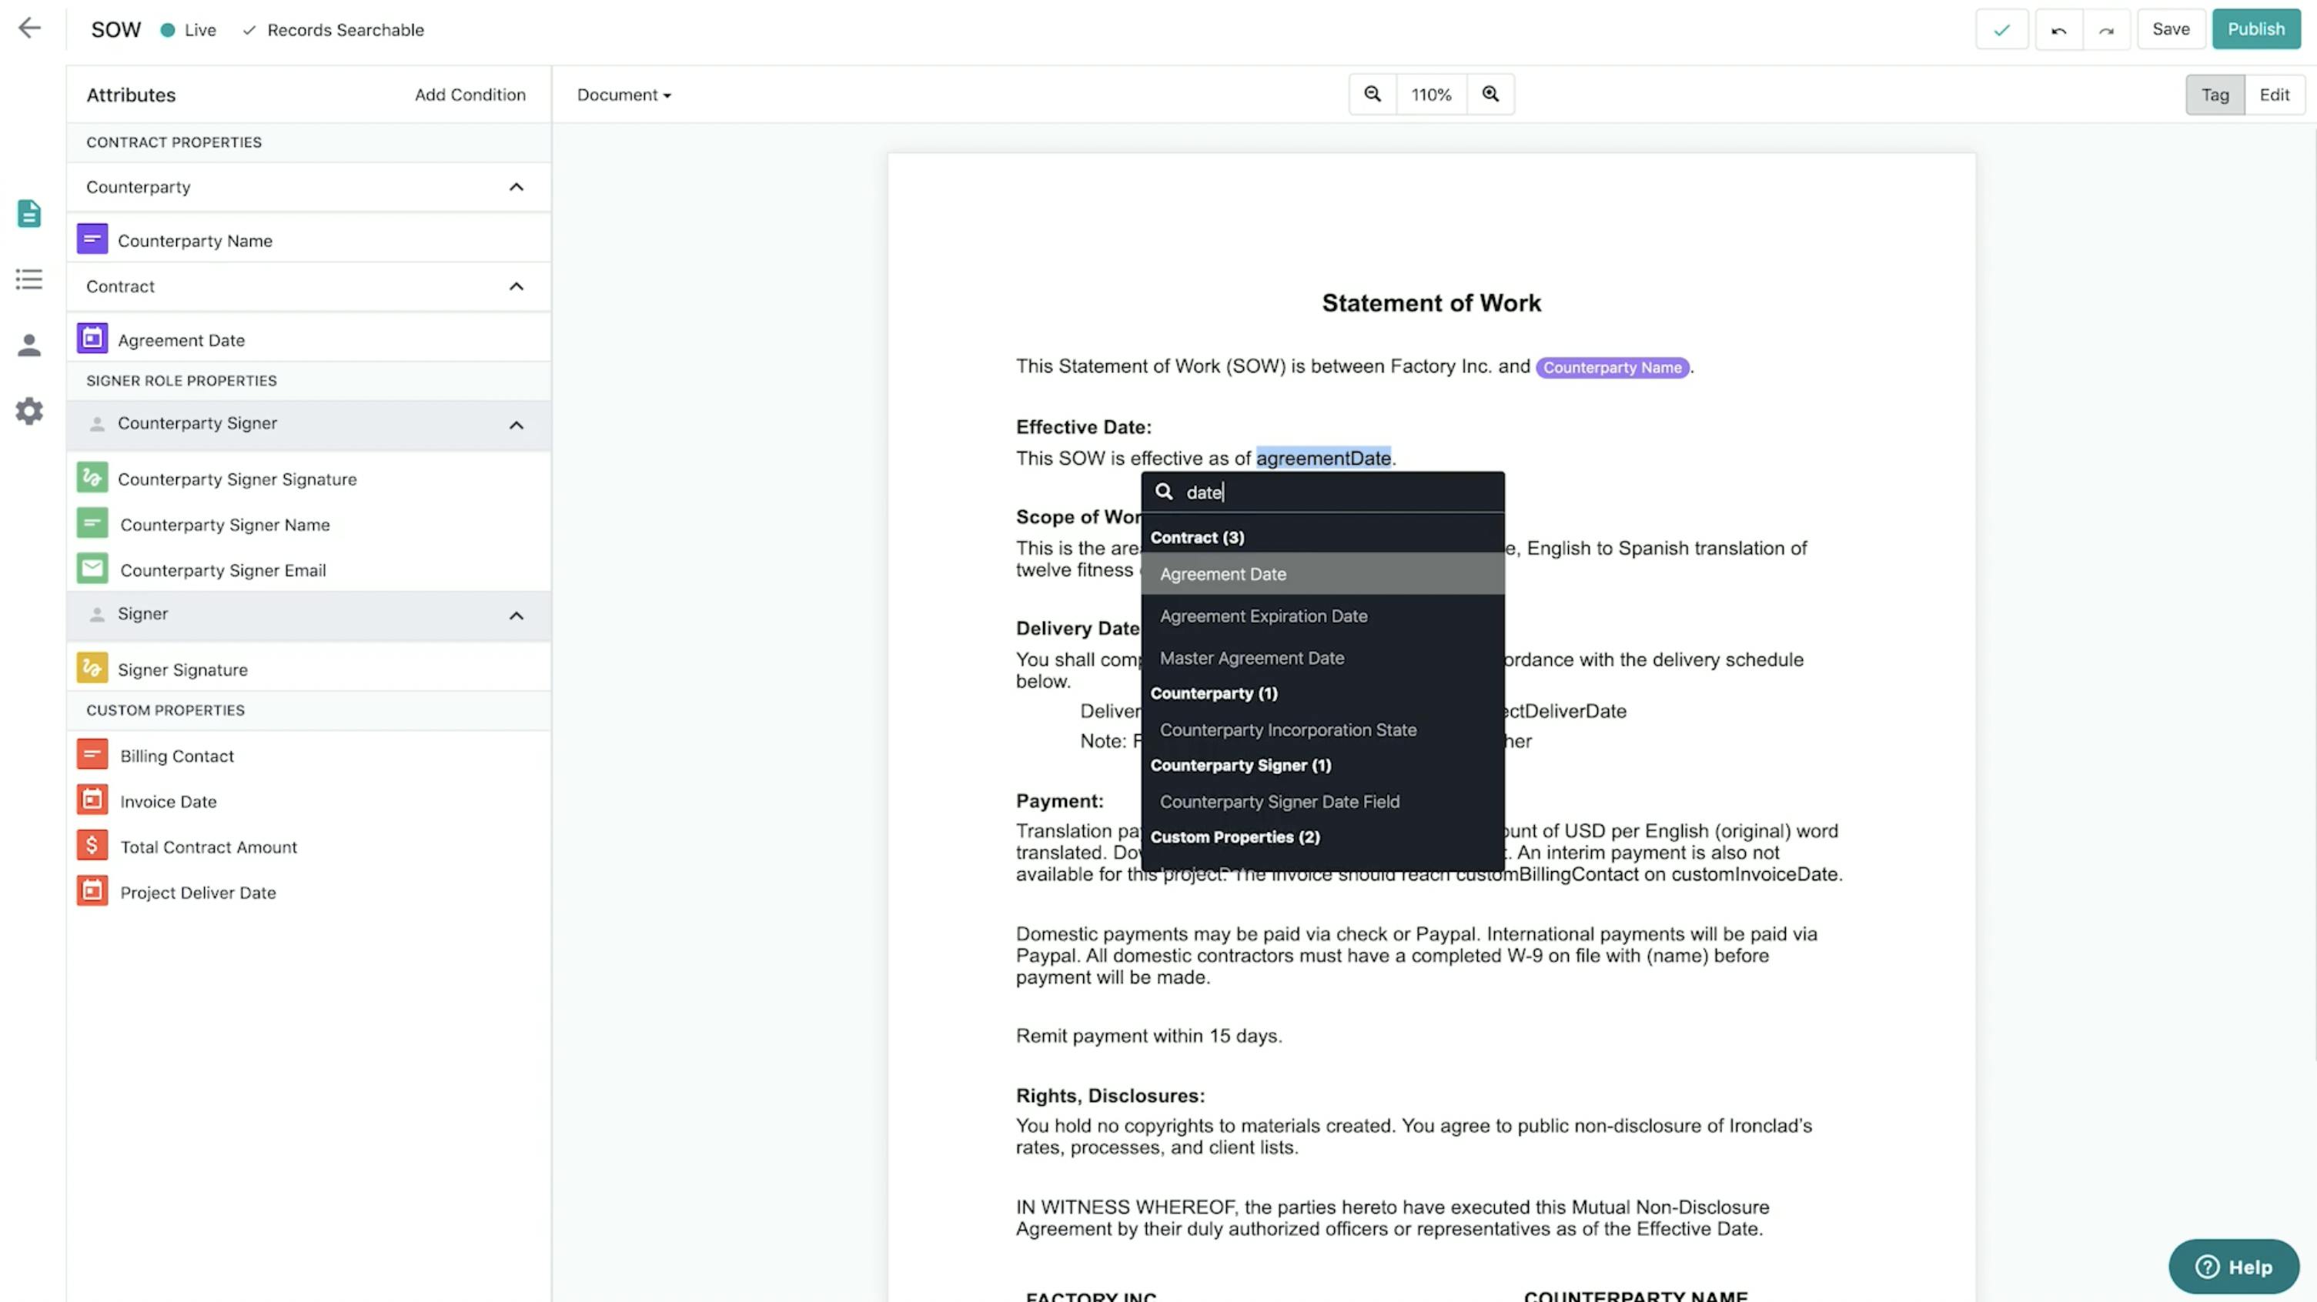Click the redo arrow icon
Screen dimensions: 2317x1302
[x=2105, y=30]
